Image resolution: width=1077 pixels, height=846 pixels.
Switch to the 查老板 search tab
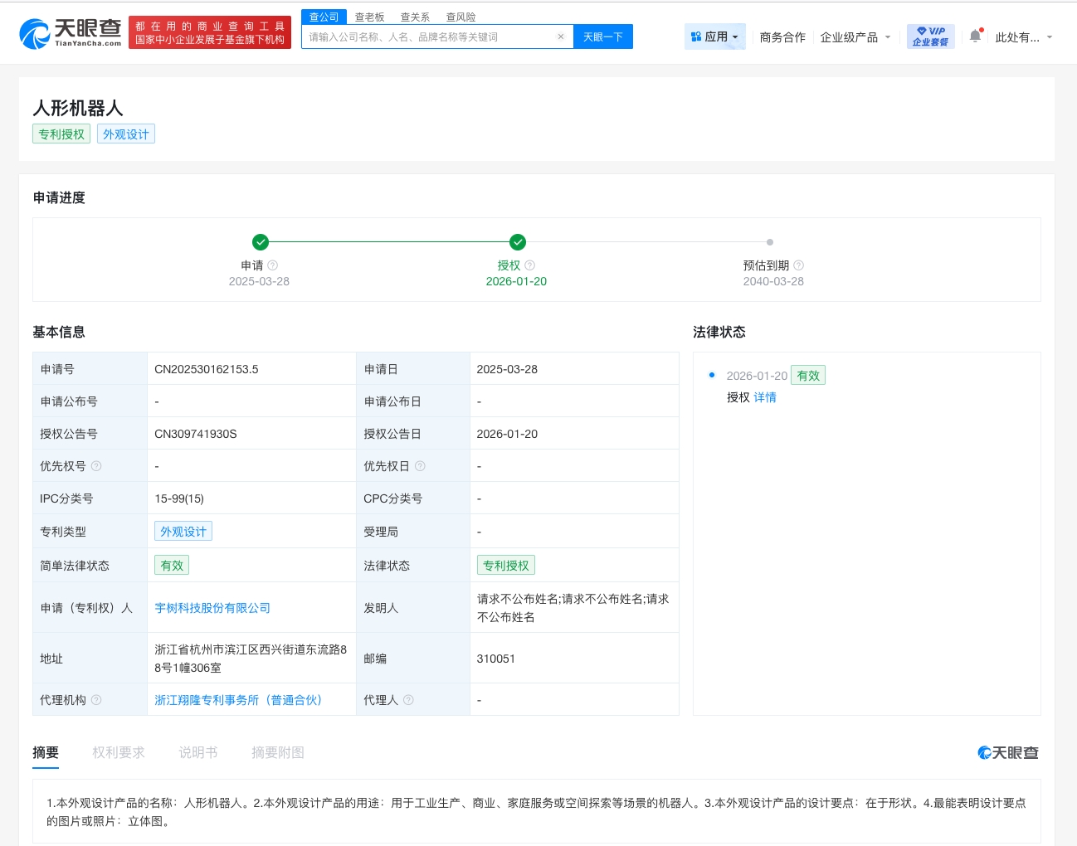point(369,17)
